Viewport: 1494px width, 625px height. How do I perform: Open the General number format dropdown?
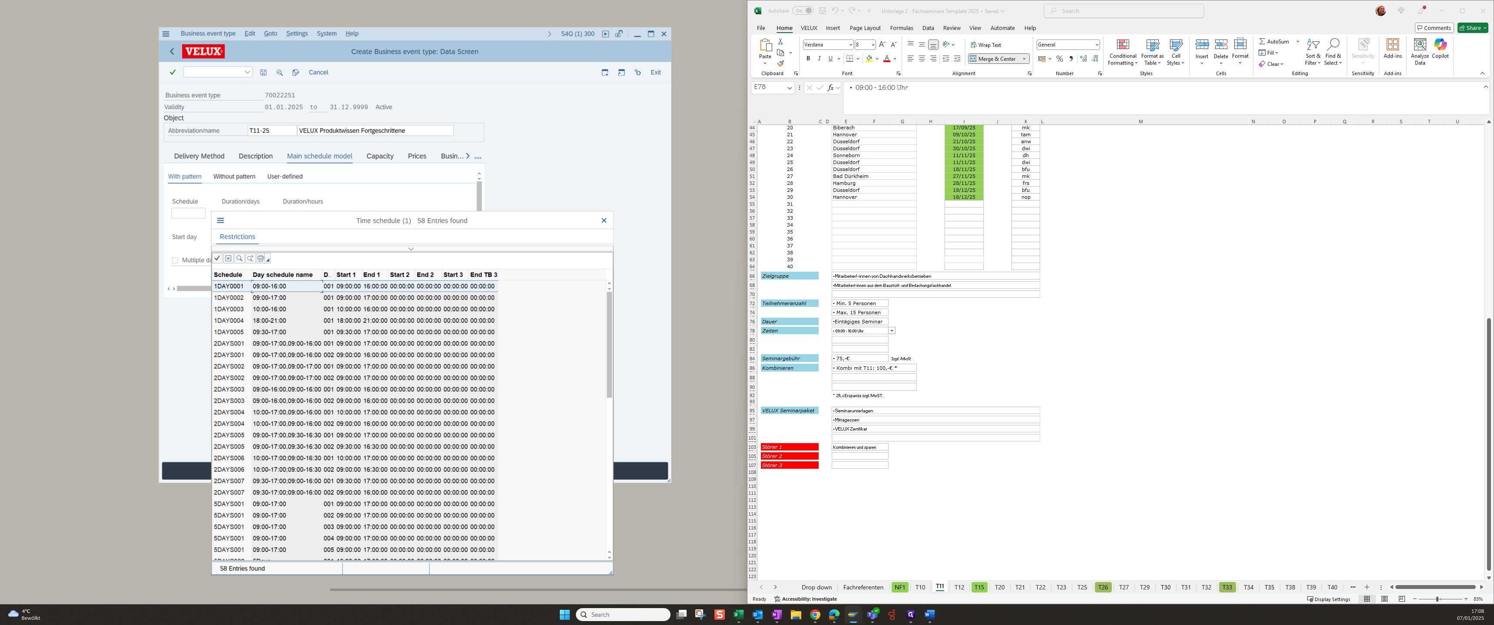coord(1097,45)
